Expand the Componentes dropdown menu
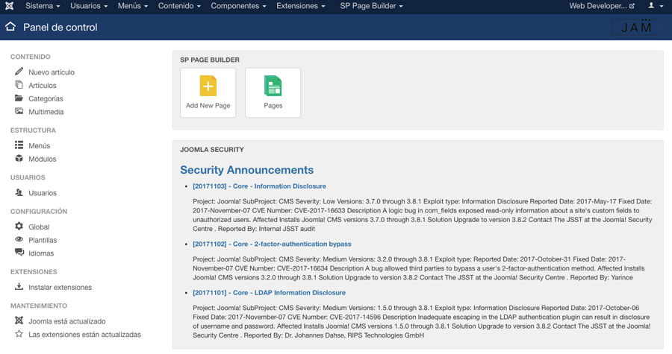The height and width of the screenshot is (354, 672). click(x=238, y=6)
